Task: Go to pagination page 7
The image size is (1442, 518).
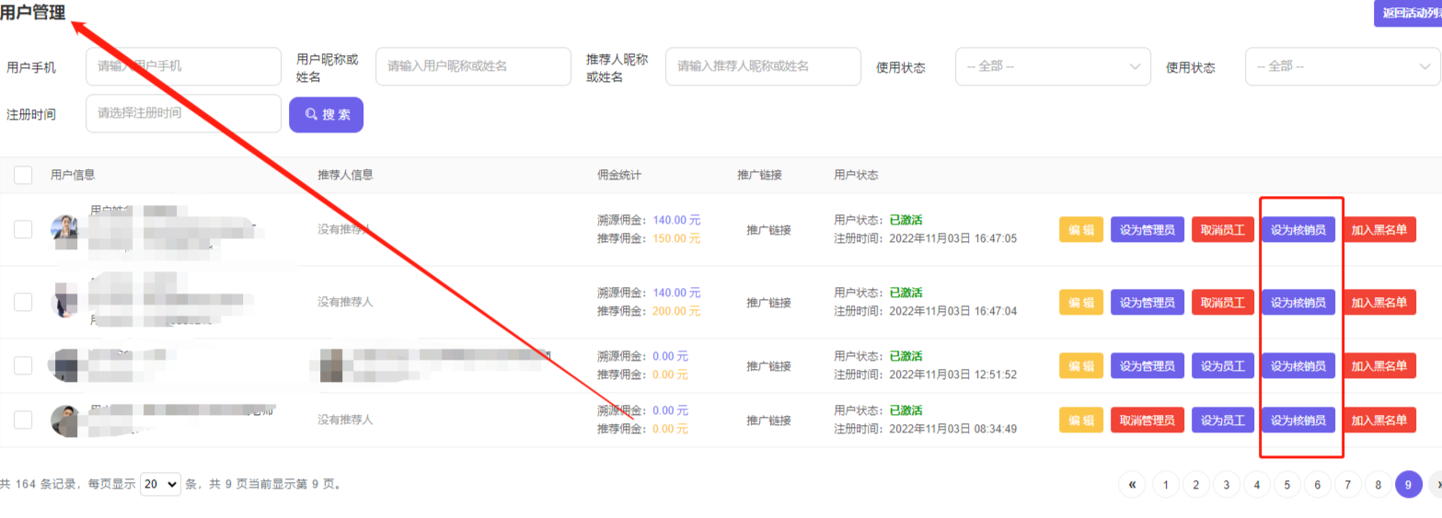Action: 1348,484
